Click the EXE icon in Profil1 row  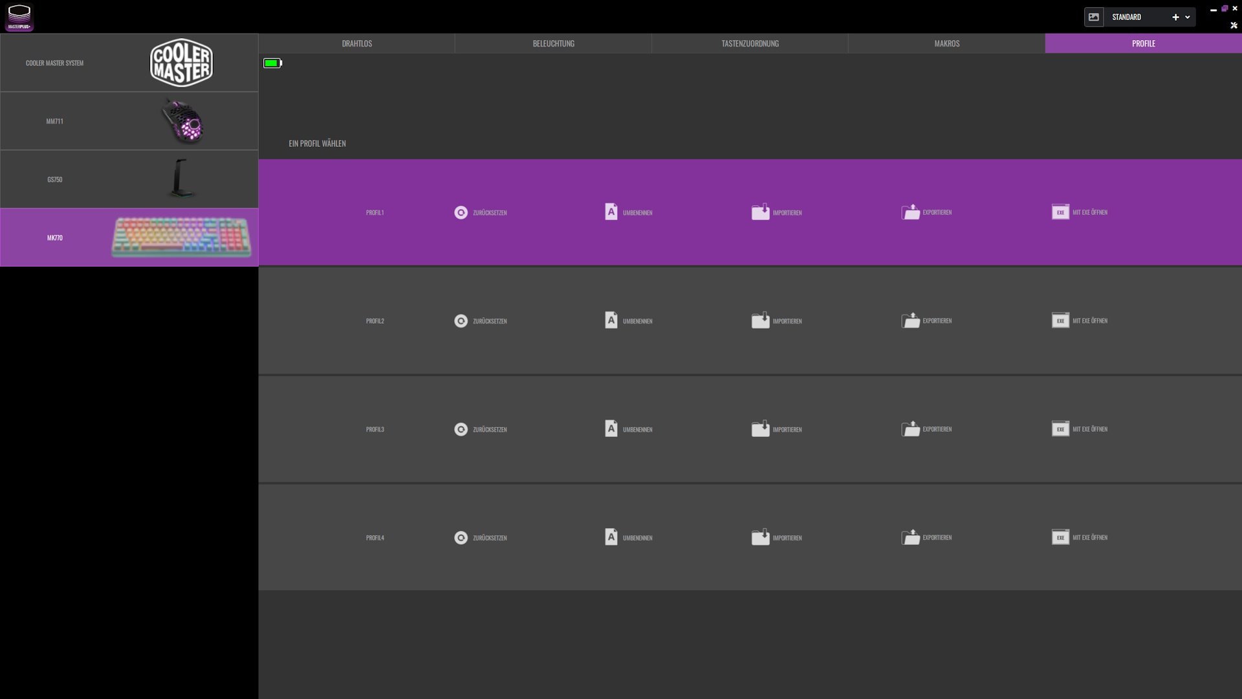point(1060,212)
